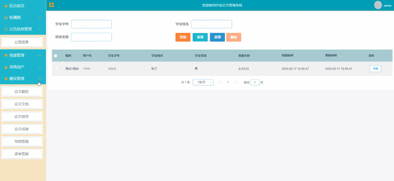Click the 删除 button

tap(234, 37)
